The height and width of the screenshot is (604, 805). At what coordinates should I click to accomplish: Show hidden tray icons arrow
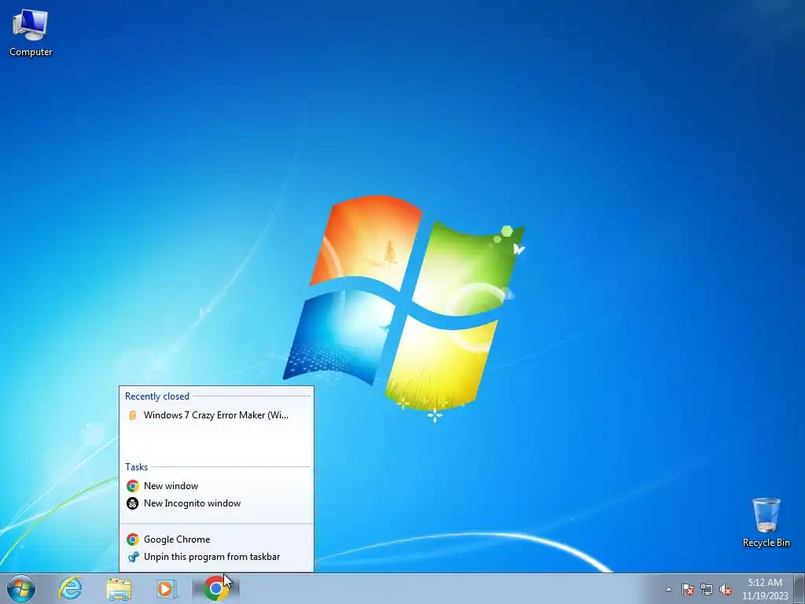coord(668,589)
